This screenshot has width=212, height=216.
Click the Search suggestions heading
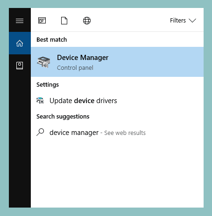click(x=63, y=117)
